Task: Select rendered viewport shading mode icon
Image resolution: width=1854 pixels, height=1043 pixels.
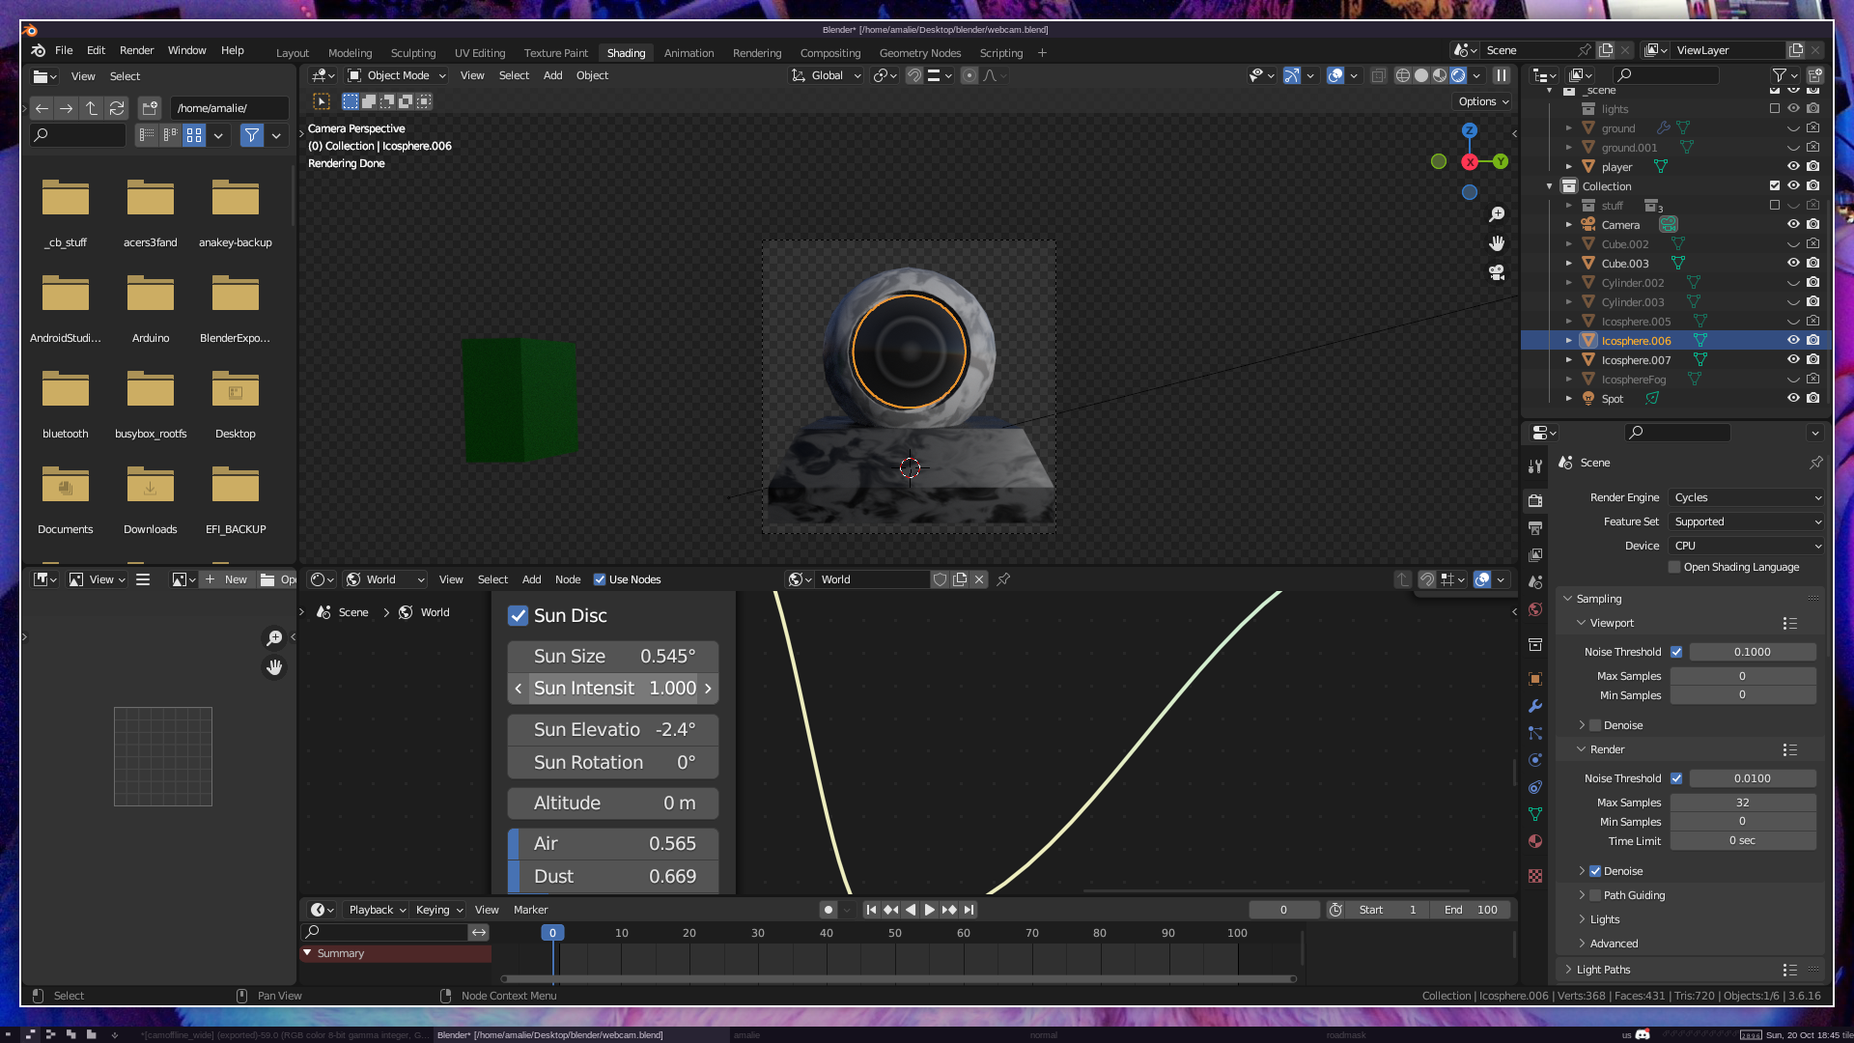Action: click(1458, 75)
